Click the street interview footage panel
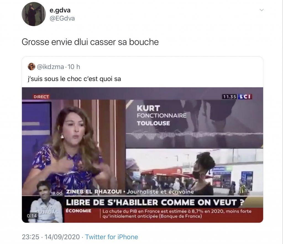Image resolution: width=283 pixels, height=244 pixels. click(194, 172)
